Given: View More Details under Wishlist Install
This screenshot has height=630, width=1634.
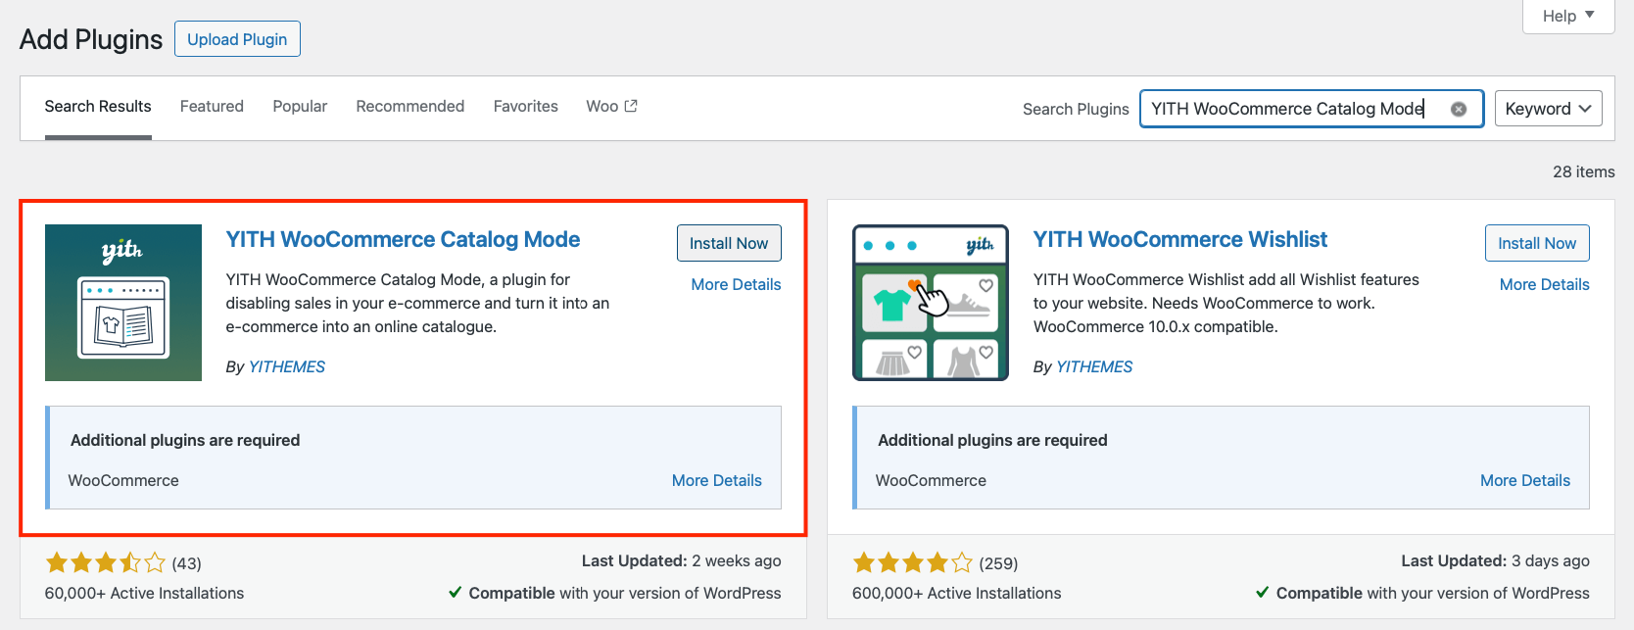Looking at the screenshot, I should pyautogui.click(x=1545, y=284).
